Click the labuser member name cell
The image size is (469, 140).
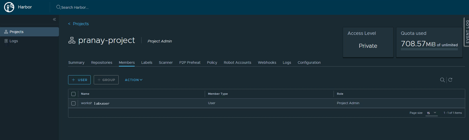(x=95, y=103)
